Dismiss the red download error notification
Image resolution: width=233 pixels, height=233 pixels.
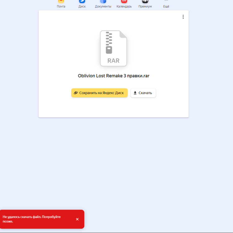(x=77, y=219)
